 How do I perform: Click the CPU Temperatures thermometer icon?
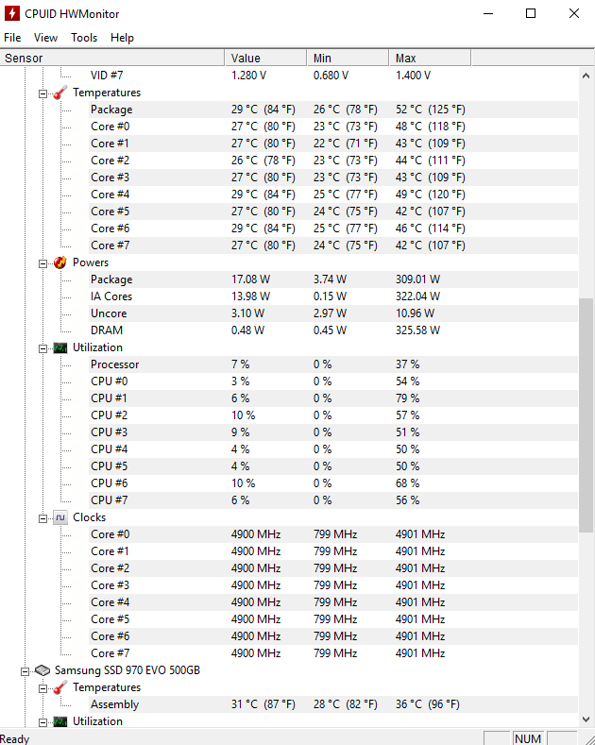pos(59,93)
